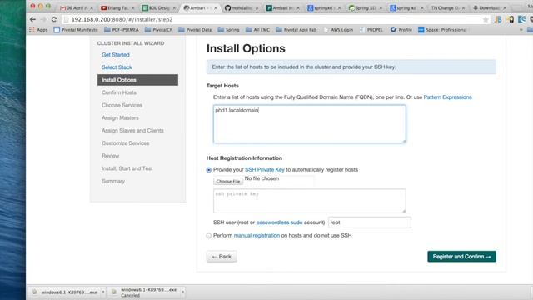Go to Get Started wizard step
533x300 pixels.
tap(116, 55)
